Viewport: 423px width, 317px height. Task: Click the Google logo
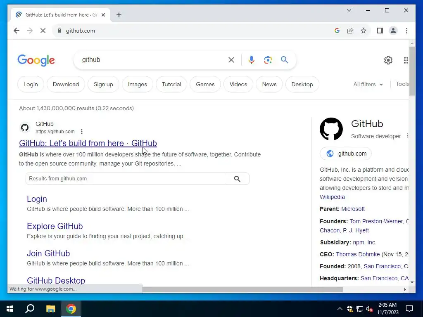[x=36, y=60]
